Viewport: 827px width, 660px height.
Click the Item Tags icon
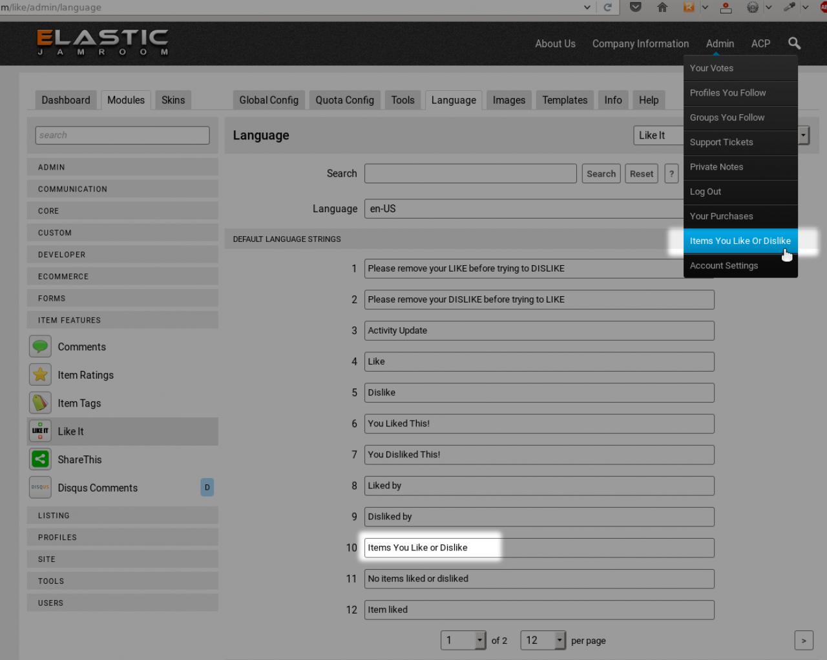click(40, 403)
